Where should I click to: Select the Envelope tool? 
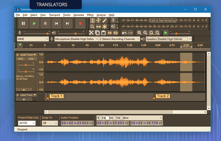pyautogui.click(x=99, y=21)
